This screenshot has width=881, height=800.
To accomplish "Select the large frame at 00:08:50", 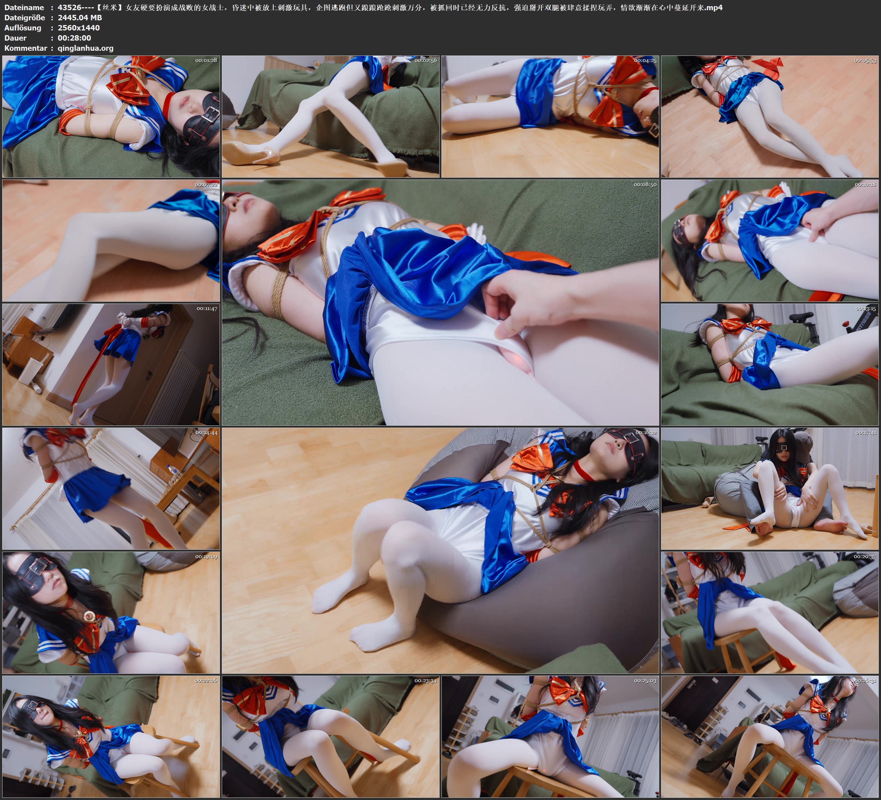I will tap(440, 302).
